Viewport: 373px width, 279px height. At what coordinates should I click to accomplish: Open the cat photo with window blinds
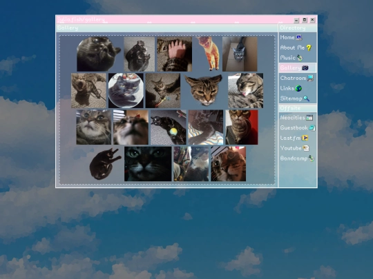131,127
